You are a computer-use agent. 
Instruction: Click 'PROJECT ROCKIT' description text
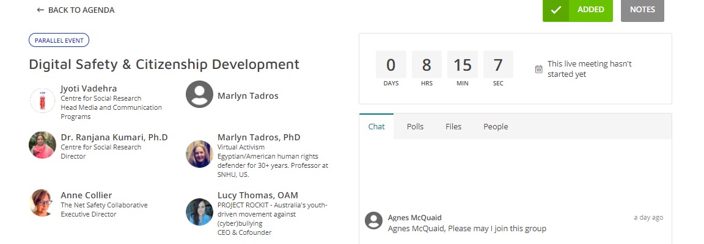[273, 214]
